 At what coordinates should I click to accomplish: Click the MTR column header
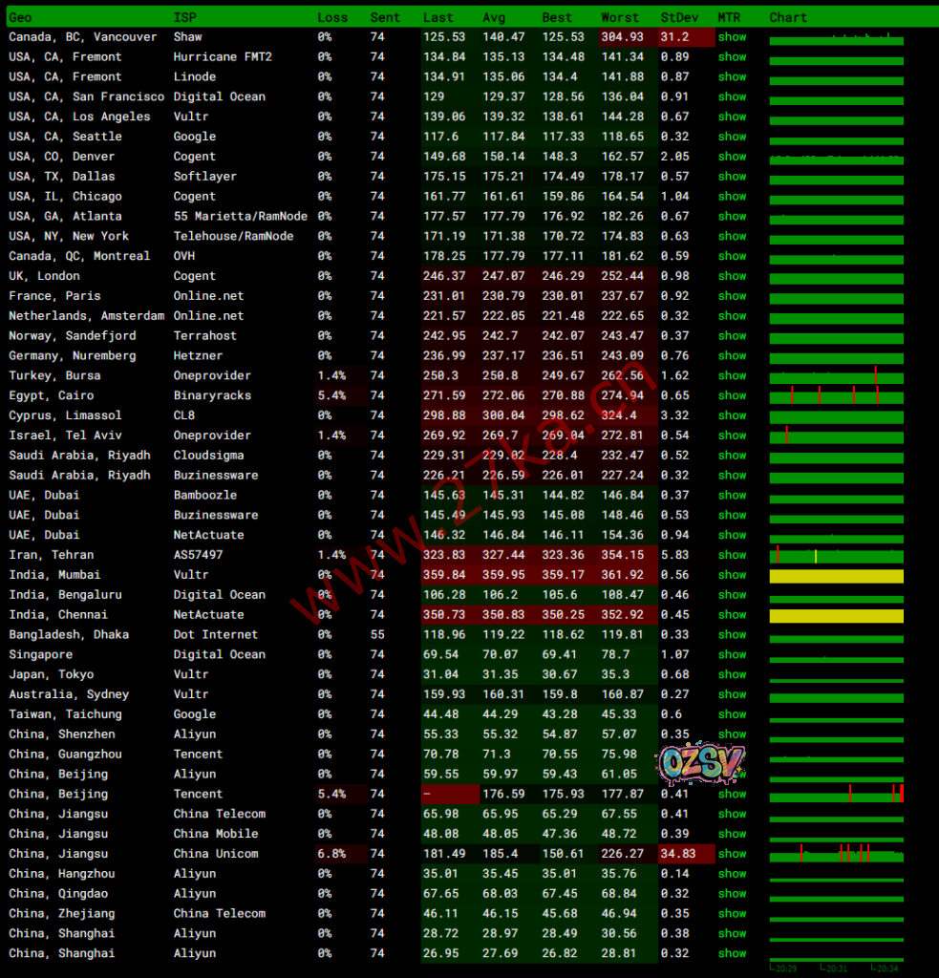pyautogui.click(x=729, y=17)
